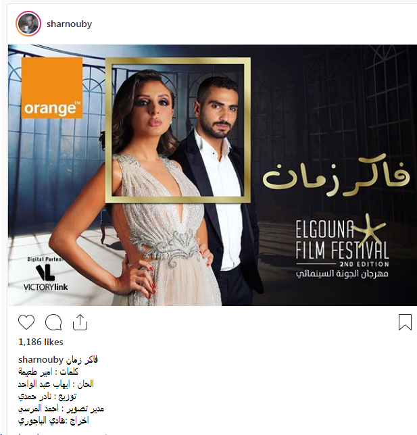
Task: Click the sharnouby username in the header
Action: 69,24
